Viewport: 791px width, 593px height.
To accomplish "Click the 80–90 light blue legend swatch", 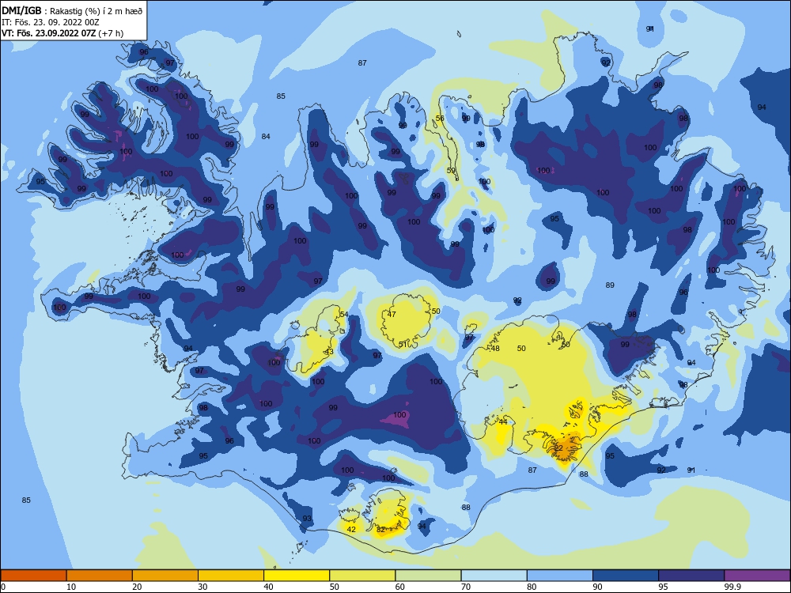I will pos(560,576).
